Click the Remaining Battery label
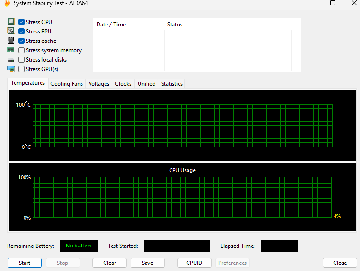This screenshot has height=271, width=360. pyautogui.click(x=31, y=246)
